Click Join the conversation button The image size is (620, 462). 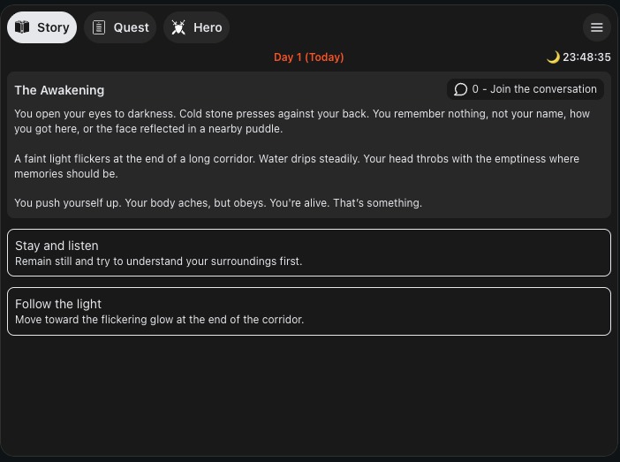coord(525,89)
